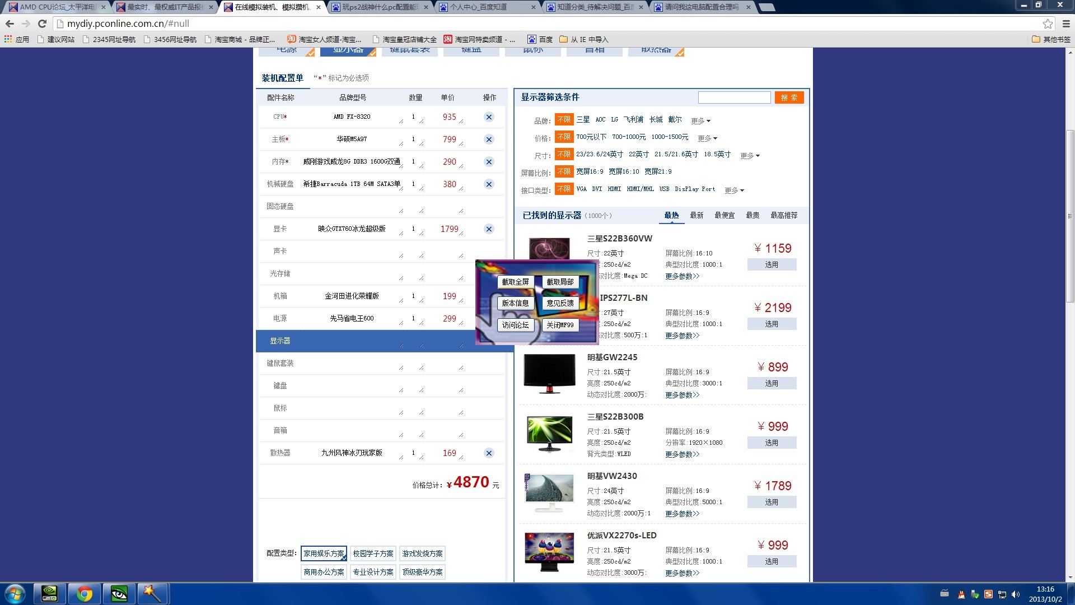
Task: Select 专业设计方案 configuration type
Action: click(373, 572)
